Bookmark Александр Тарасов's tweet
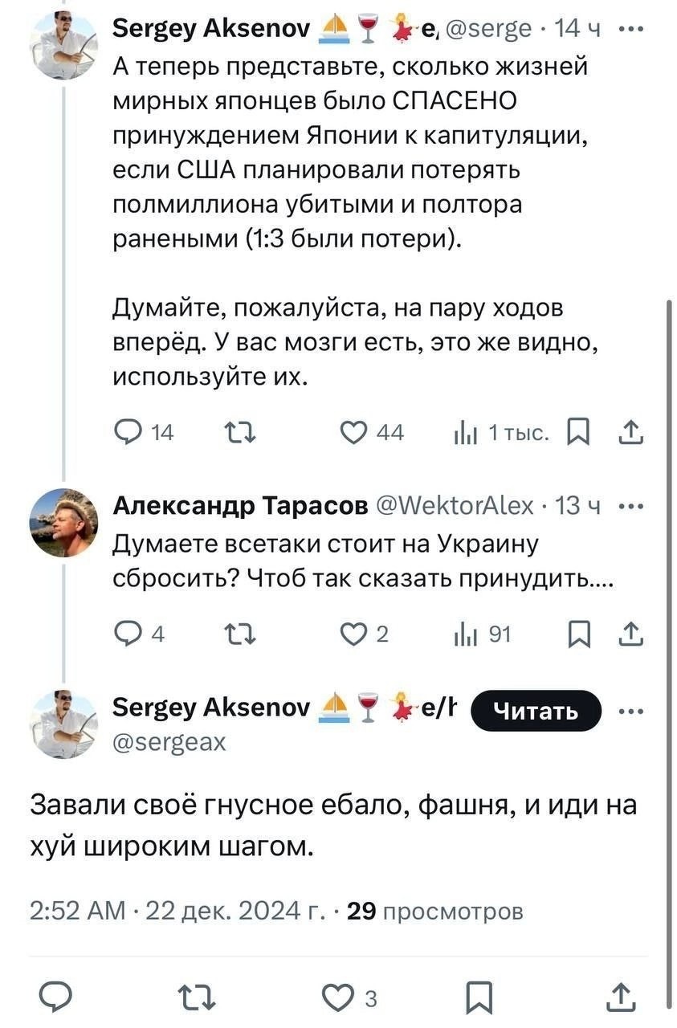The image size is (677, 1028). coord(577,634)
